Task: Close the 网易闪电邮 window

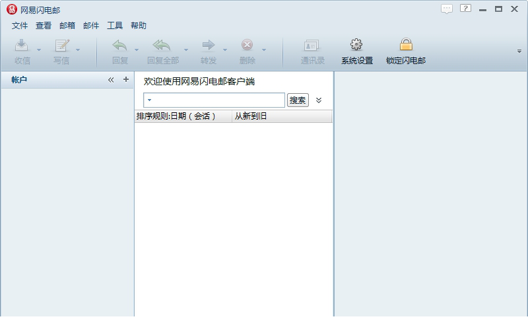Action: coord(514,9)
